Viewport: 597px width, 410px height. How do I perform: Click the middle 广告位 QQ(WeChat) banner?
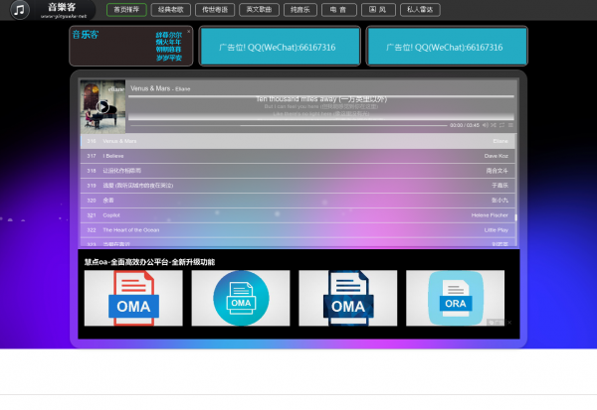click(277, 47)
